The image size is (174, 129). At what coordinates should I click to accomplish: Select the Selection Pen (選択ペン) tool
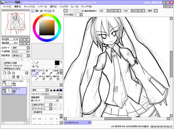click(49, 78)
